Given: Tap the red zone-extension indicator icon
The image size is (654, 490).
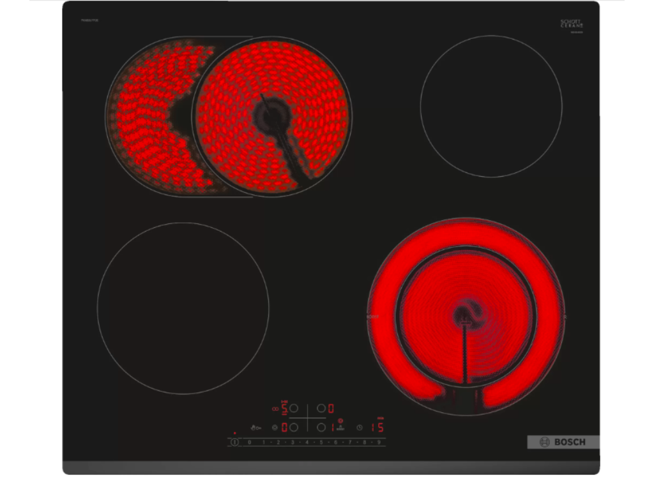Looking at the screenshot, I should click(340, 421).
